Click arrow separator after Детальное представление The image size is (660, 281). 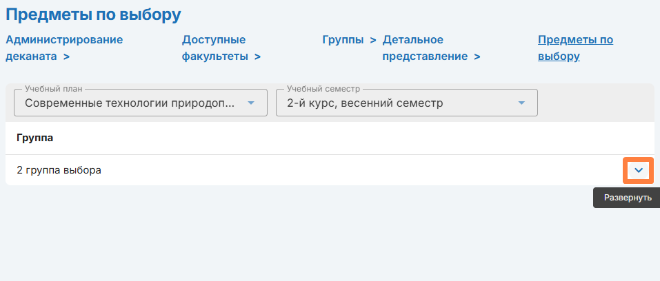tap(477, 56)
